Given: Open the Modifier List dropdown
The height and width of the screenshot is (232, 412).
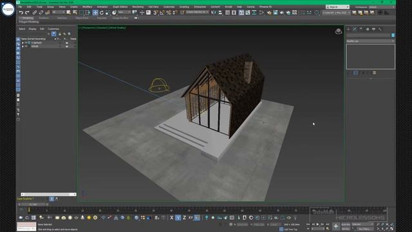Looking at the screenshot, I should click(370, 41).
